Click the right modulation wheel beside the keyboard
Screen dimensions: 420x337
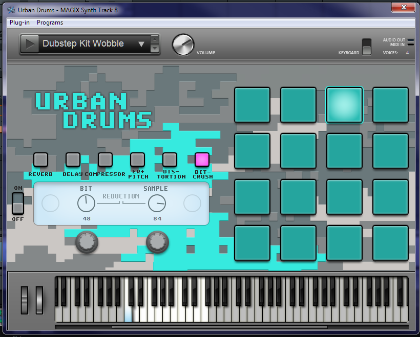(39, 300)
